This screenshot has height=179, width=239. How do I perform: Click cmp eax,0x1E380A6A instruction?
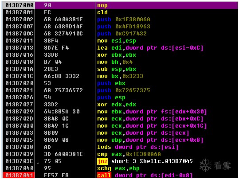pos(129,154)
